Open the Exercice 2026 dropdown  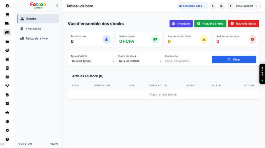pos(192,6)
